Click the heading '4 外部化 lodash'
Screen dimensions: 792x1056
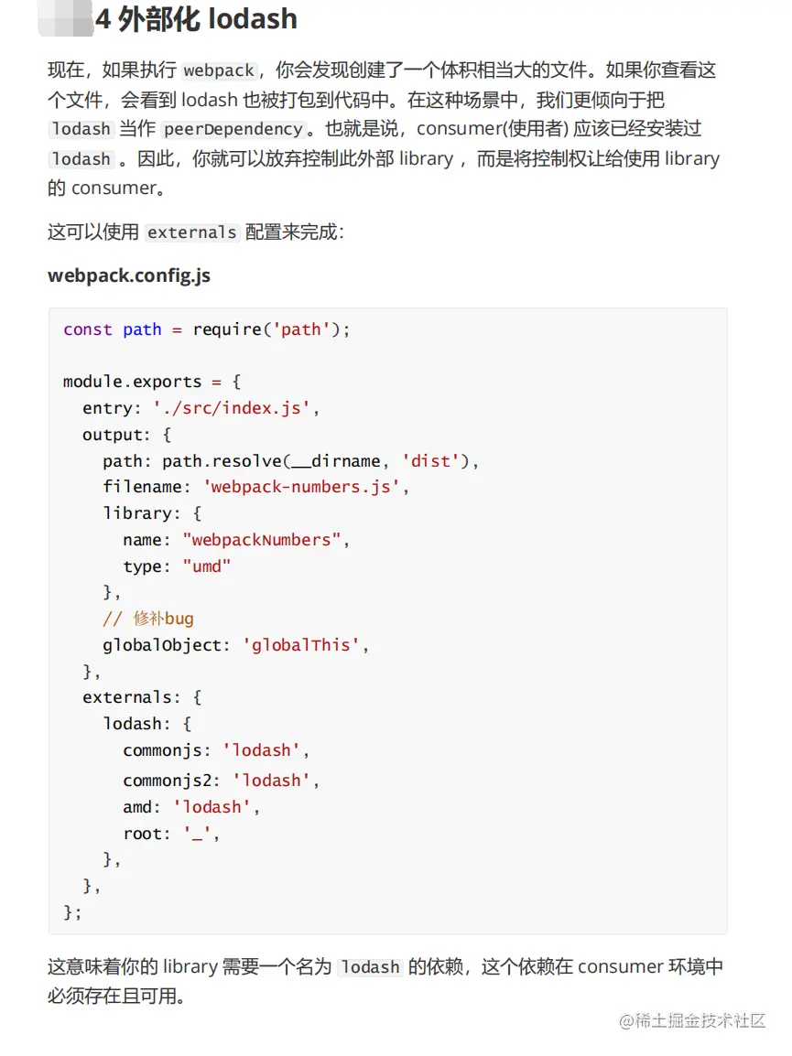pyautogui.click(x=196, y=19)
